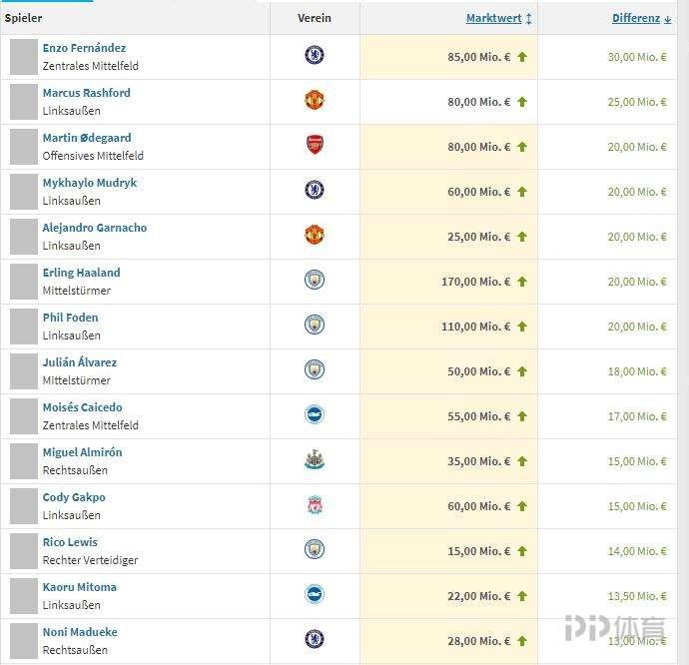
Task: Click Manchester United crest in Marcus Rashford row
Action: (315, 100)
